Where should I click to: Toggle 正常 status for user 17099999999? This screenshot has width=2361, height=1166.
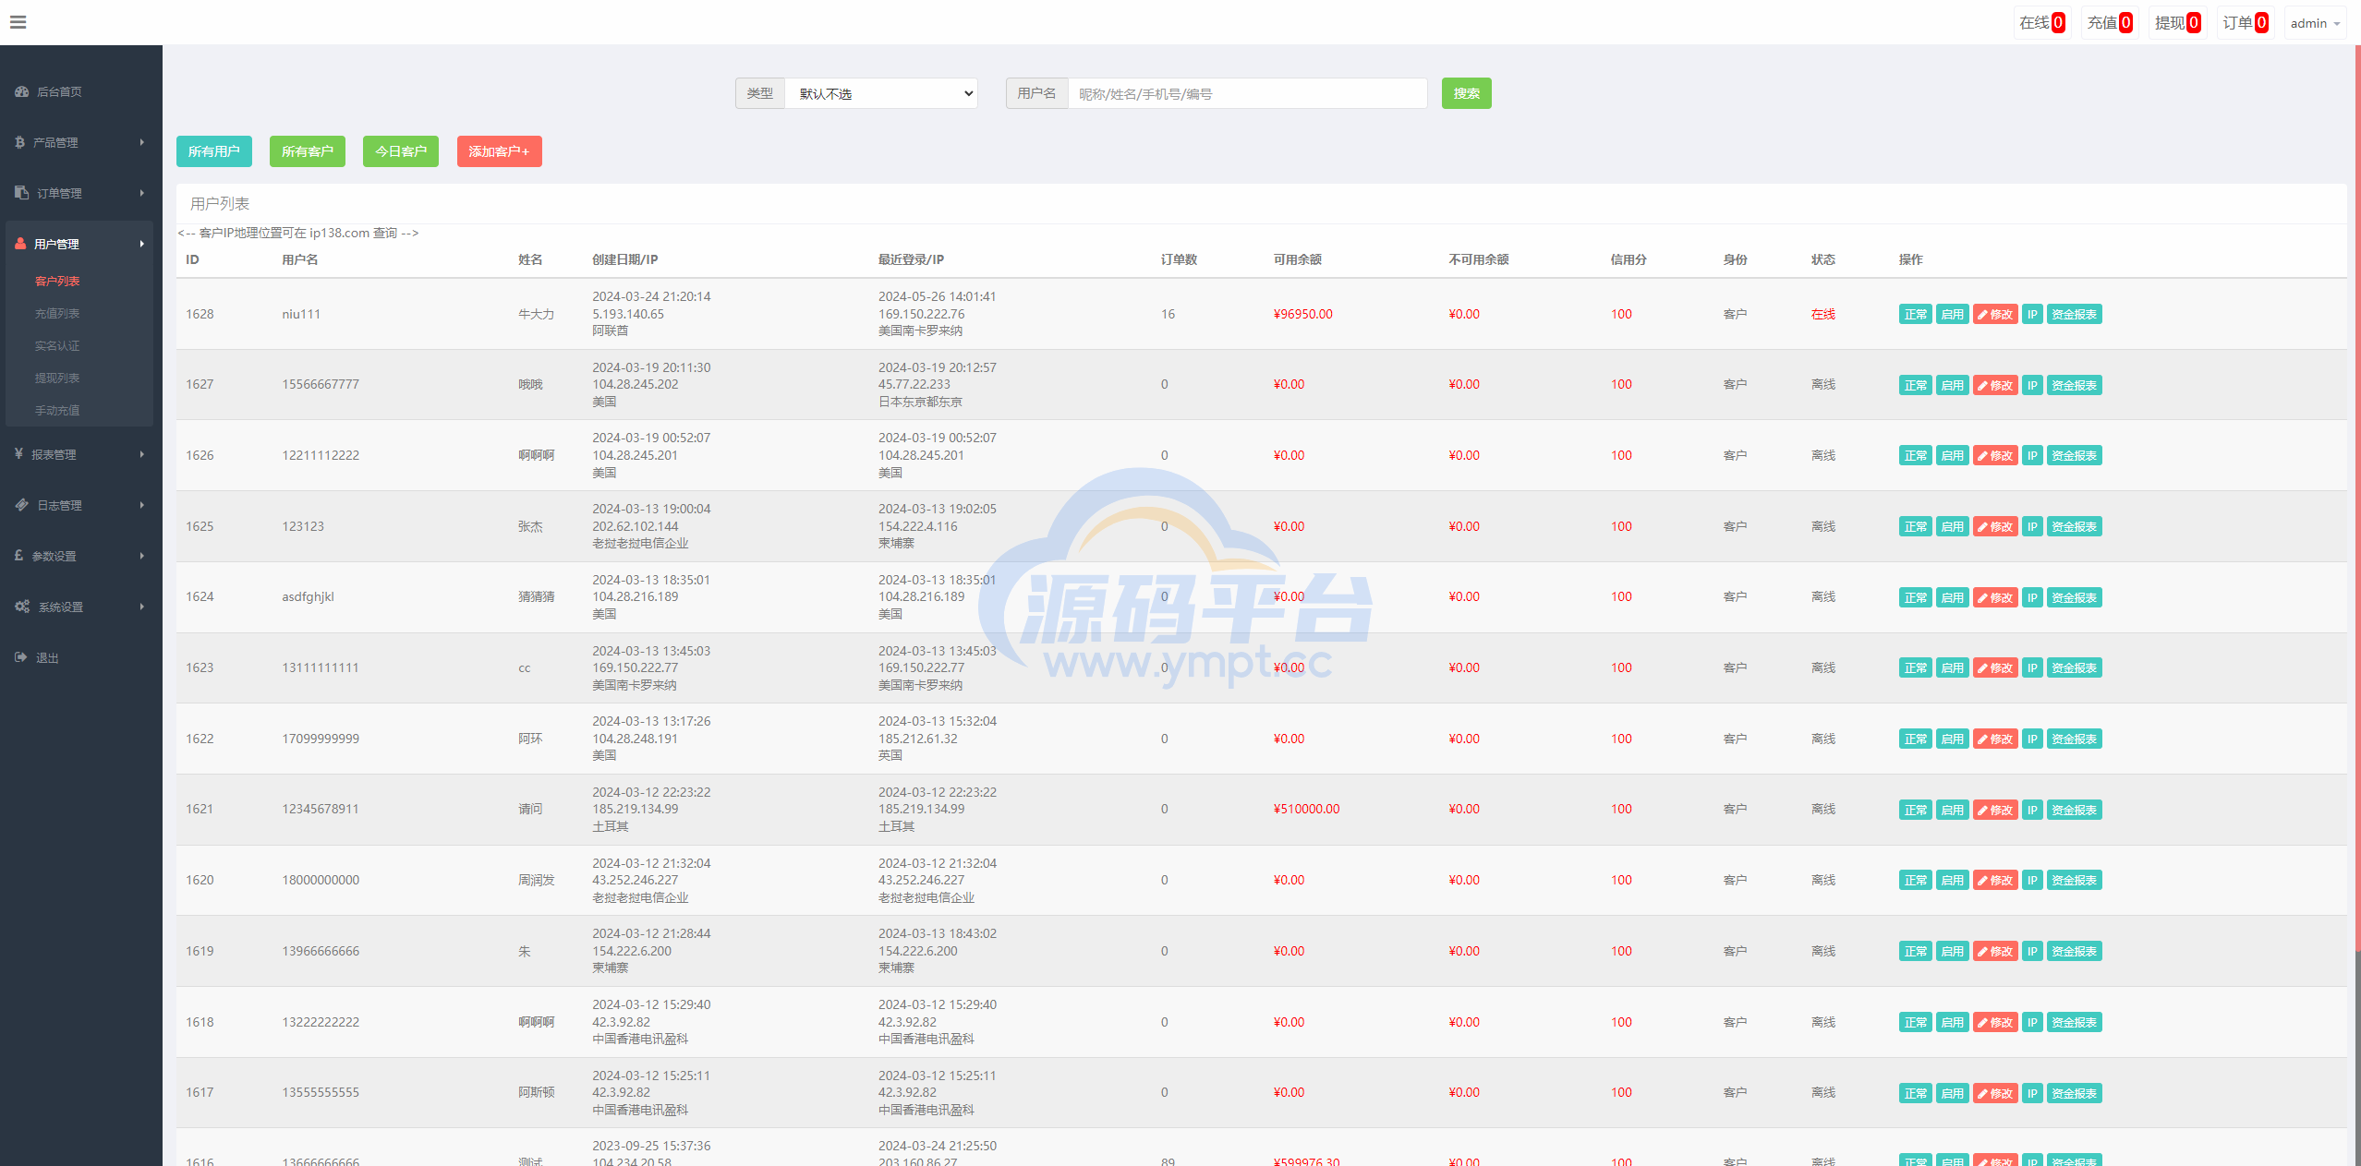(1915, 739)
